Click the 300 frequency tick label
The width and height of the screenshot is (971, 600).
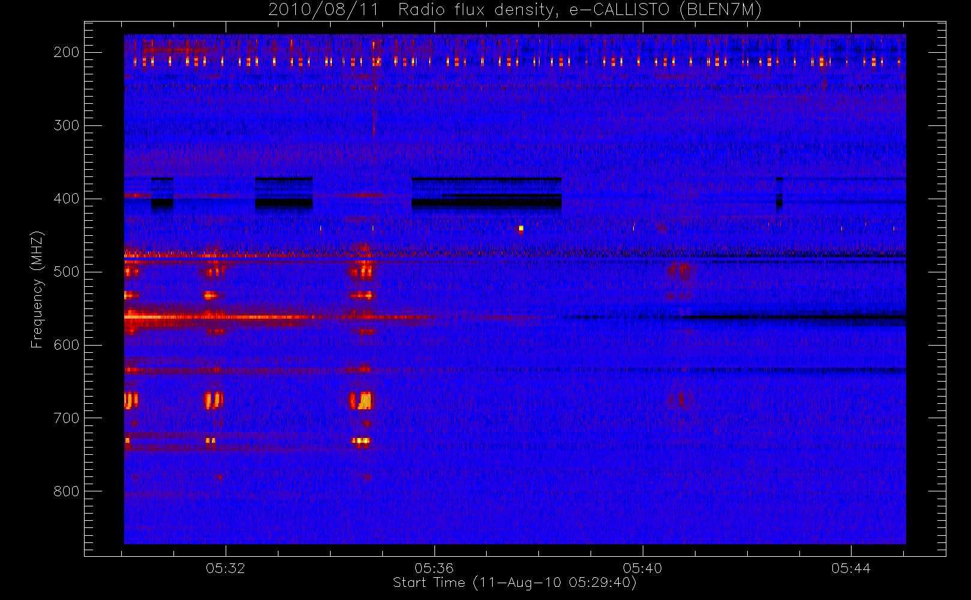(67, 125)
